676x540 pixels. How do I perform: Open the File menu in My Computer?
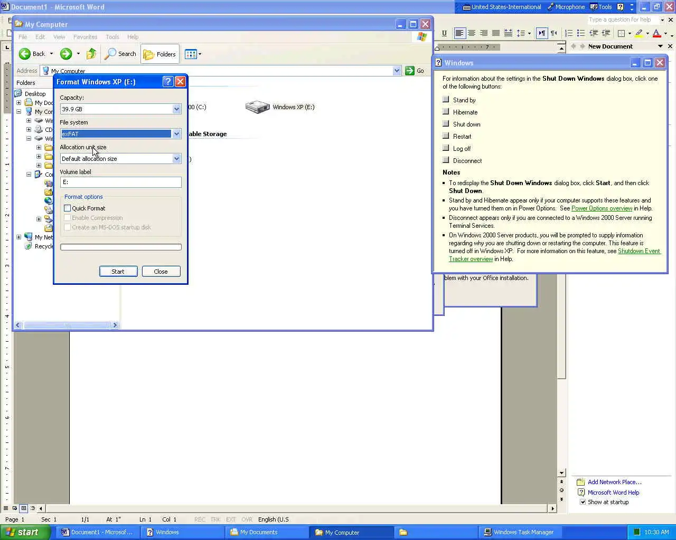(23, 37)
